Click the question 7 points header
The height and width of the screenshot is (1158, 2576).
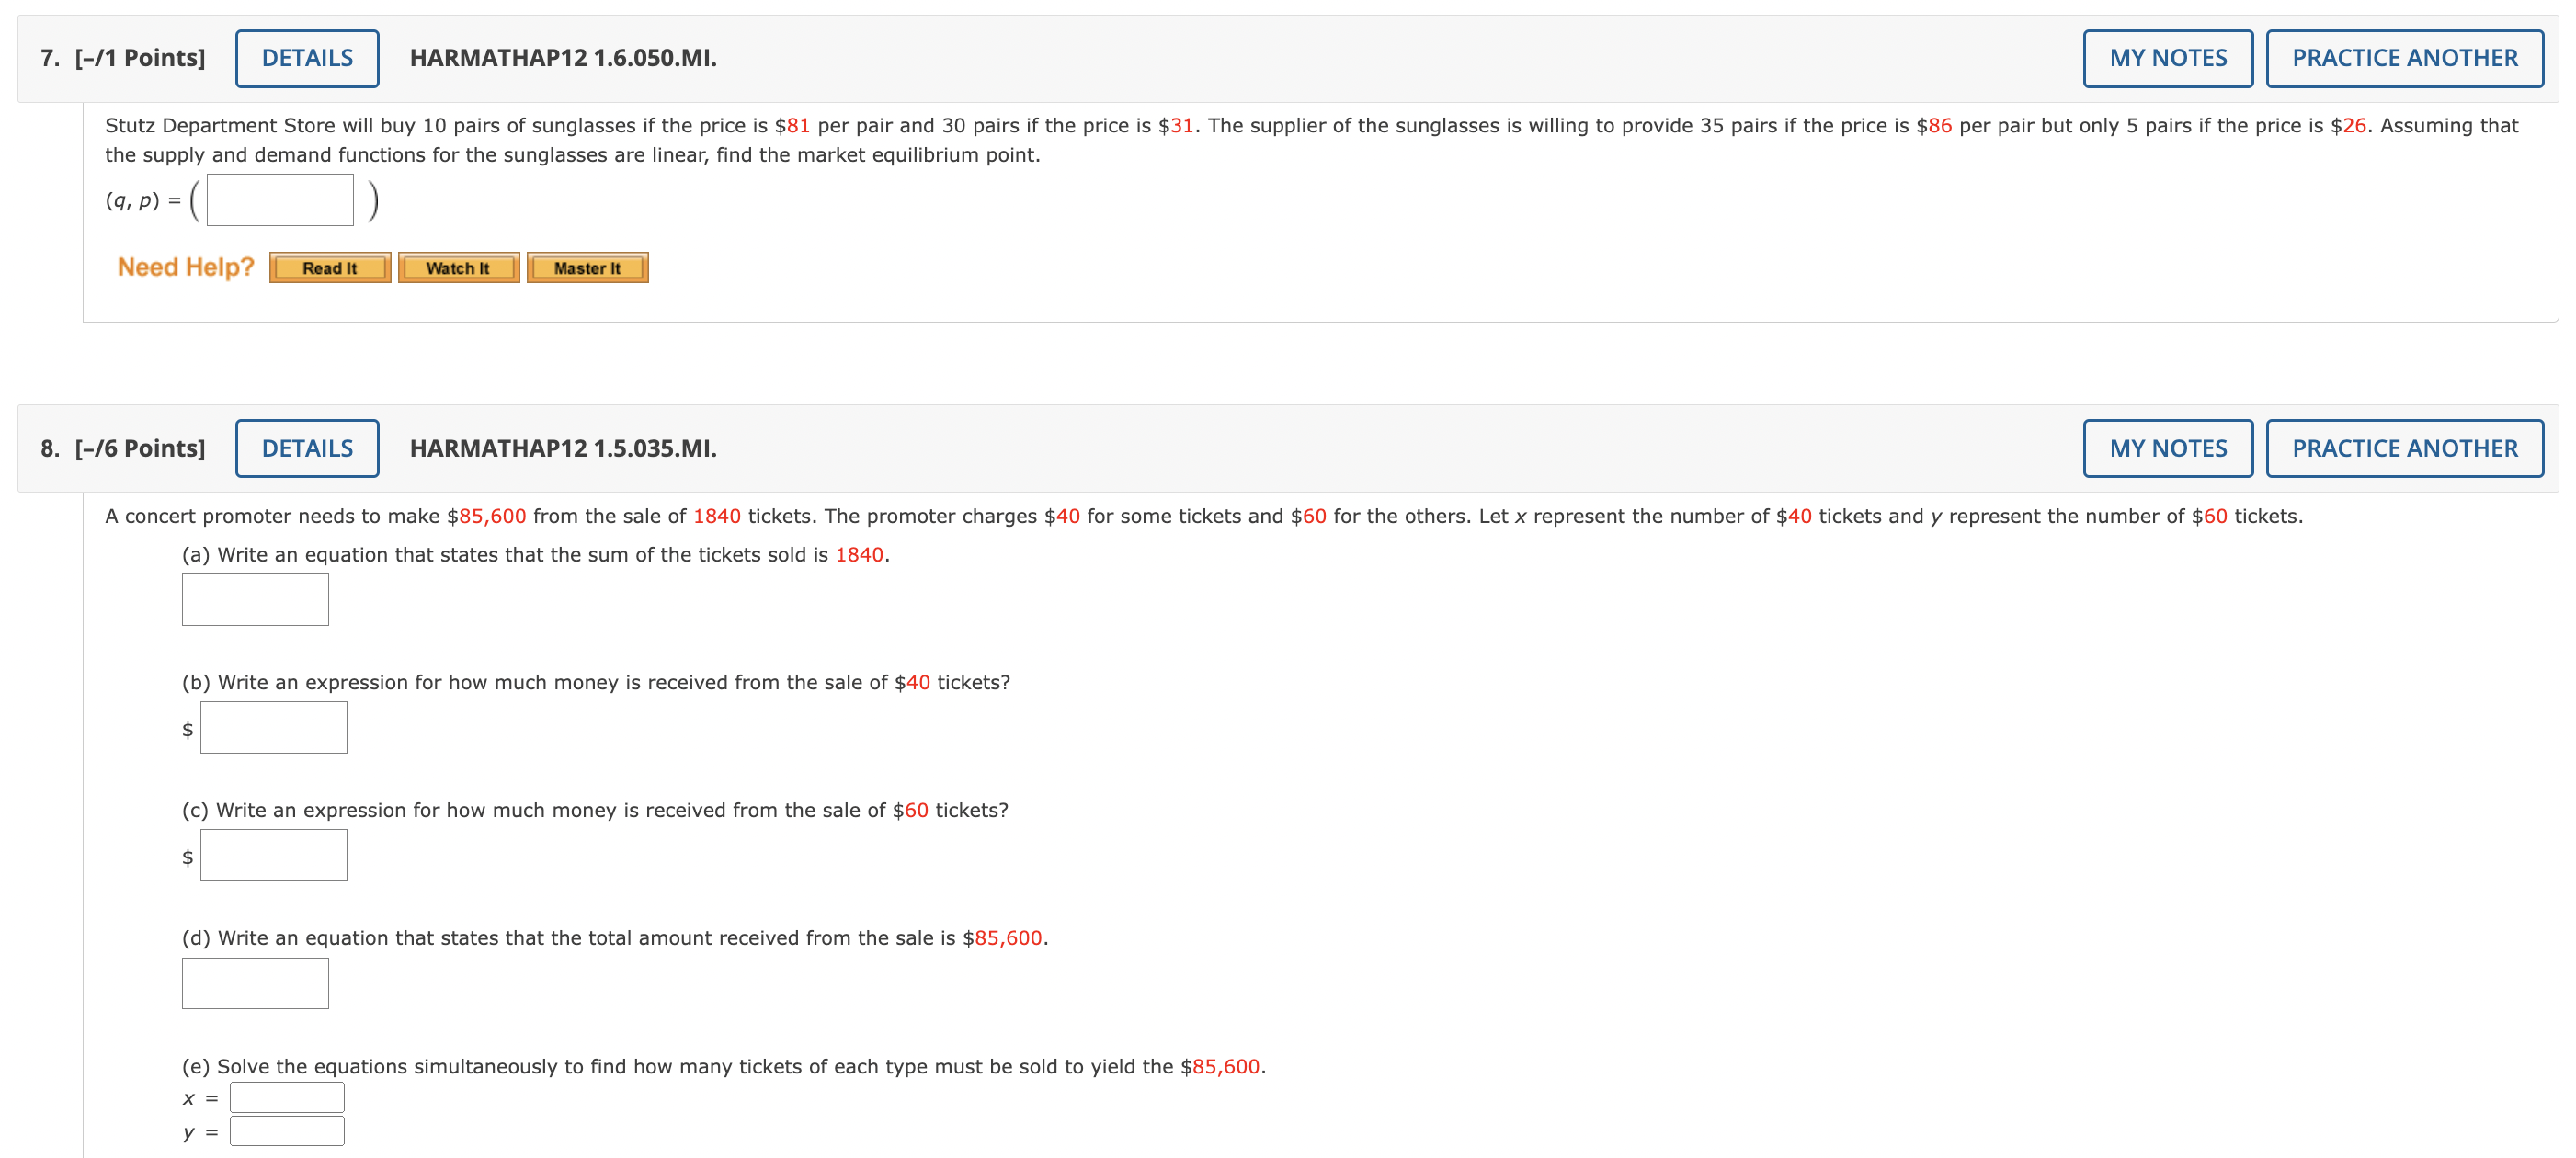[x=122, y=57]
